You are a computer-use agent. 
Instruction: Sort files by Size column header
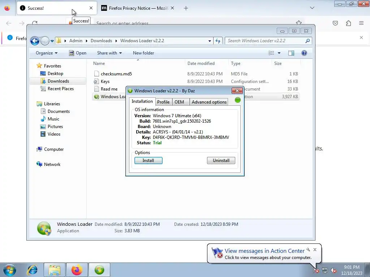[x=286, y=63]
